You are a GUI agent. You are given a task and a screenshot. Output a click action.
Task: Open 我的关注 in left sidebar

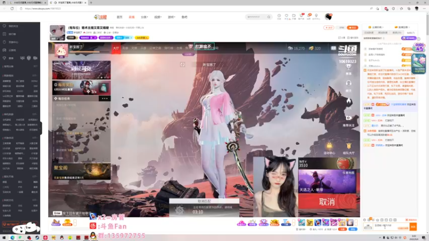[x=13, y=26]
